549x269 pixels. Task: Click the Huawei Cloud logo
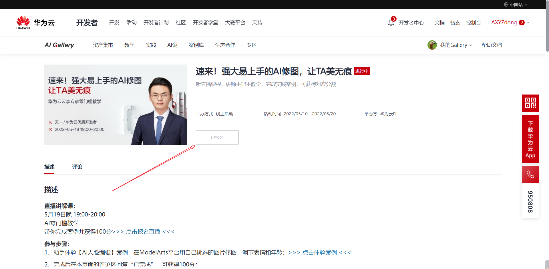pyautogui.click(x=35, y=23)
